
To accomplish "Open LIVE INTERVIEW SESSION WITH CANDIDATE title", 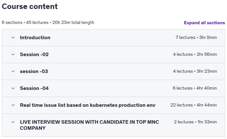I will tap(90, 125).
